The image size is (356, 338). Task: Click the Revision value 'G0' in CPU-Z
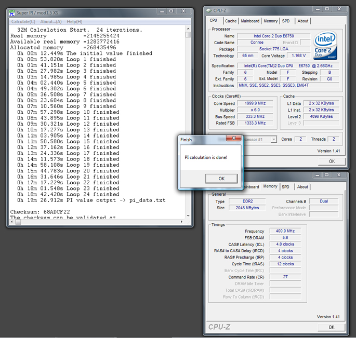[329, 79]
